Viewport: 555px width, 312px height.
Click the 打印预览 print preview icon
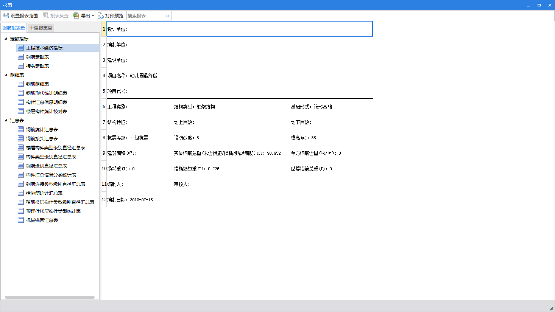pyautogui.click(x=100, y=16)
